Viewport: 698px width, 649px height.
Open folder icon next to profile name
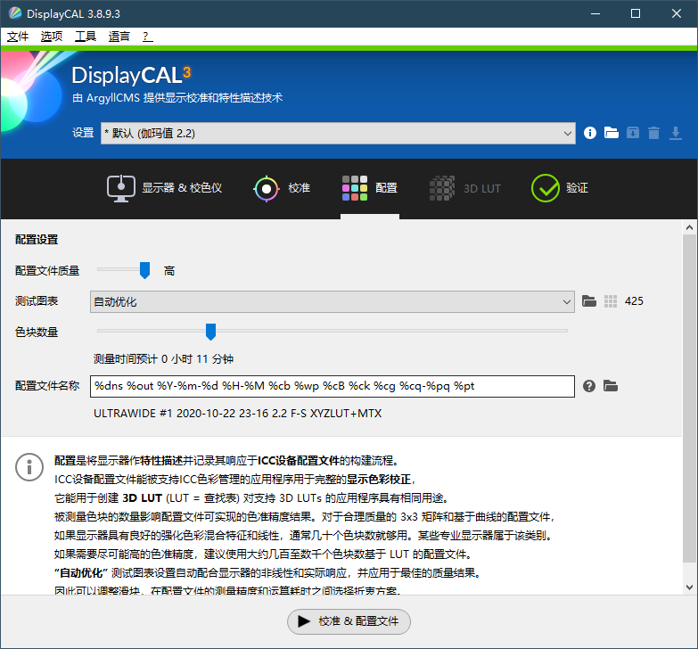(x=611, y=386)
